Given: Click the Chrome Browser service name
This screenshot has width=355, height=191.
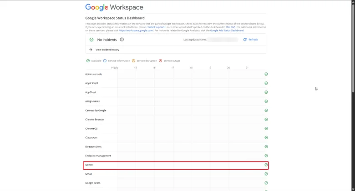Looking at the screenshot, I should [x=95, y=119].
